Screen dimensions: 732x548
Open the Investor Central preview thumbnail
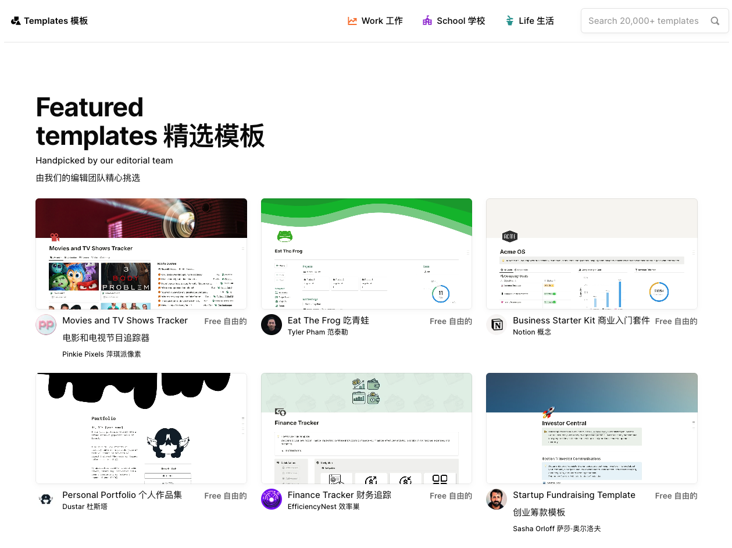click(x=591, y=428)
